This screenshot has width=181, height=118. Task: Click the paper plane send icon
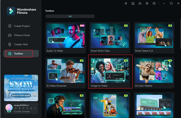[126, 3]
